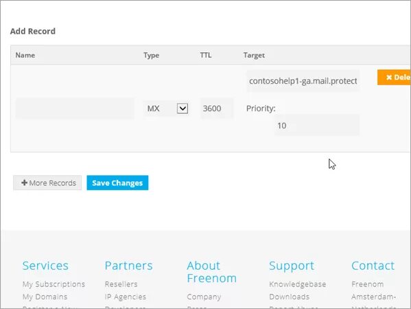Open Company link under About Freenom
411x309 pixels.
point(204,297)
